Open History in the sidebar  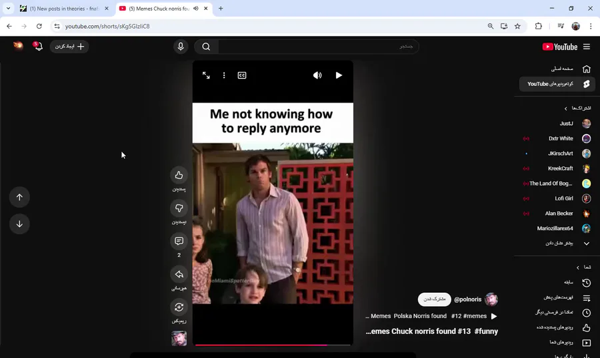point(557,282)
